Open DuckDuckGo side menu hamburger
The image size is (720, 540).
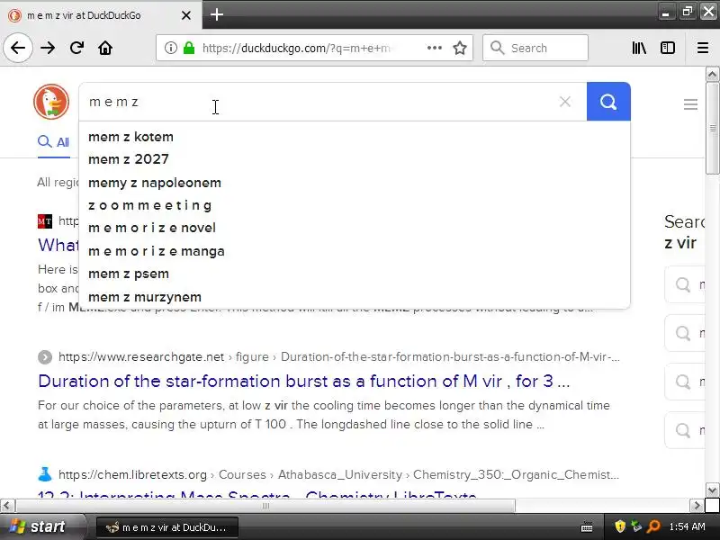click(690, 104)
